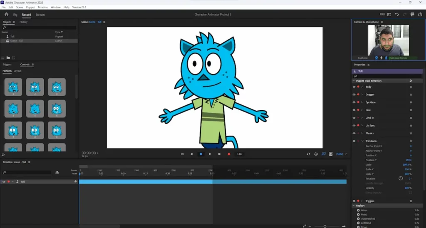Screen dimensions: 426x228
Task: Go to start of scene playback button
Action: pyautogui.click(x=182, y=154)
